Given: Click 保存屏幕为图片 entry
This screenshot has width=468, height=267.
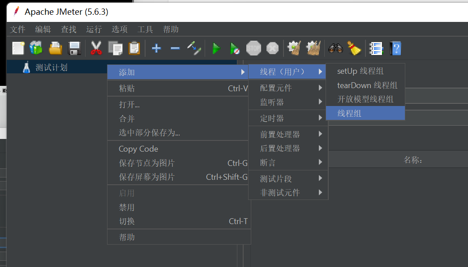Looking at the screenshot, I should pyautogui.click(x=179, y=177).
